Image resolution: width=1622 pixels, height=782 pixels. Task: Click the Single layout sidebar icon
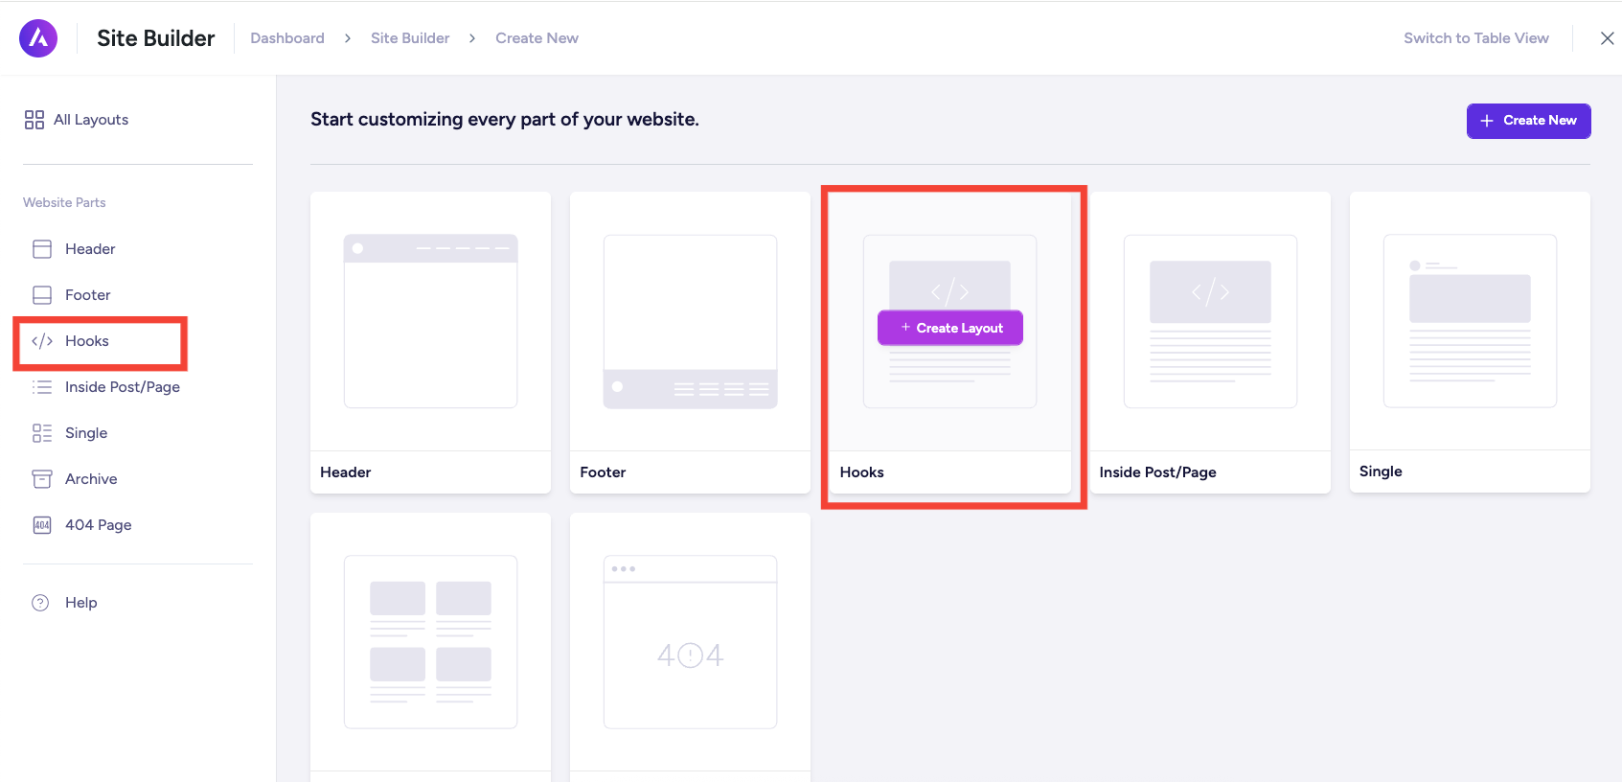(42, 433)
